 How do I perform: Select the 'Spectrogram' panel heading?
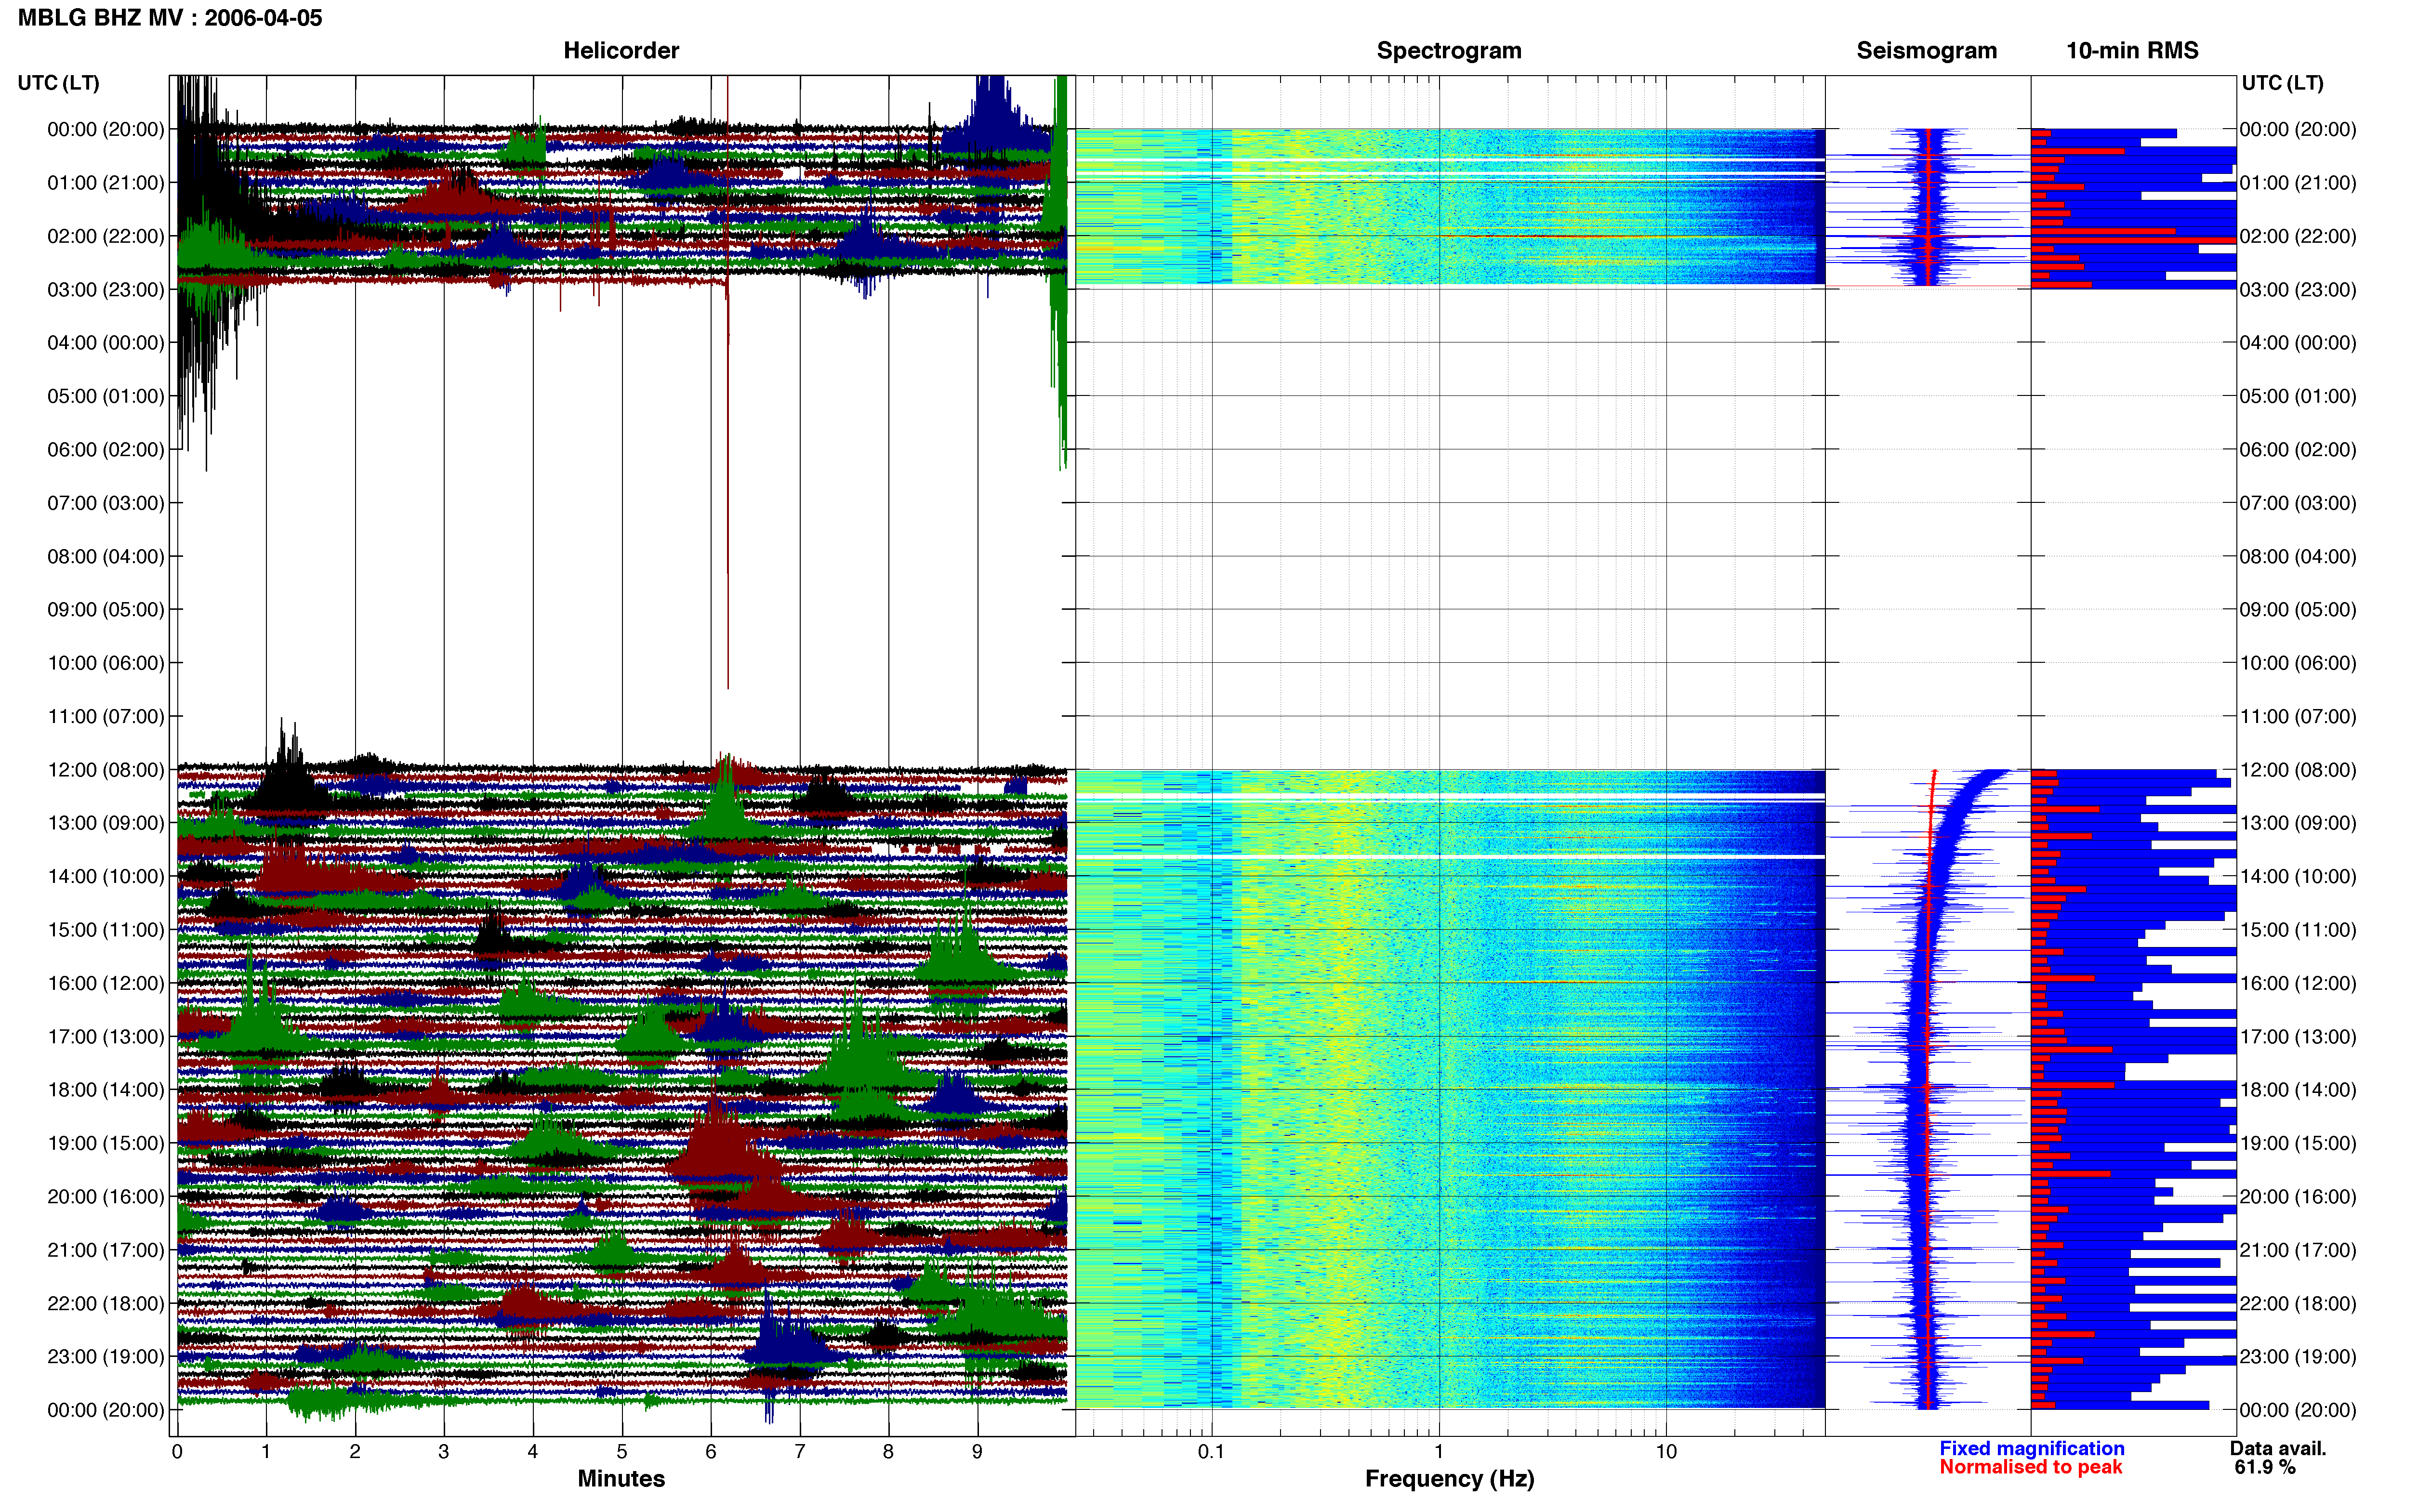tap(1449, 51)
